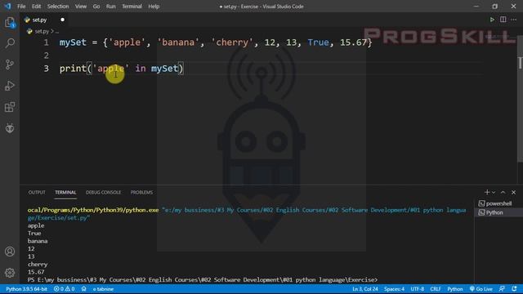Open the View menu
Image resolution: width=523 pixels, height=294 pixels.
[80, 7]
